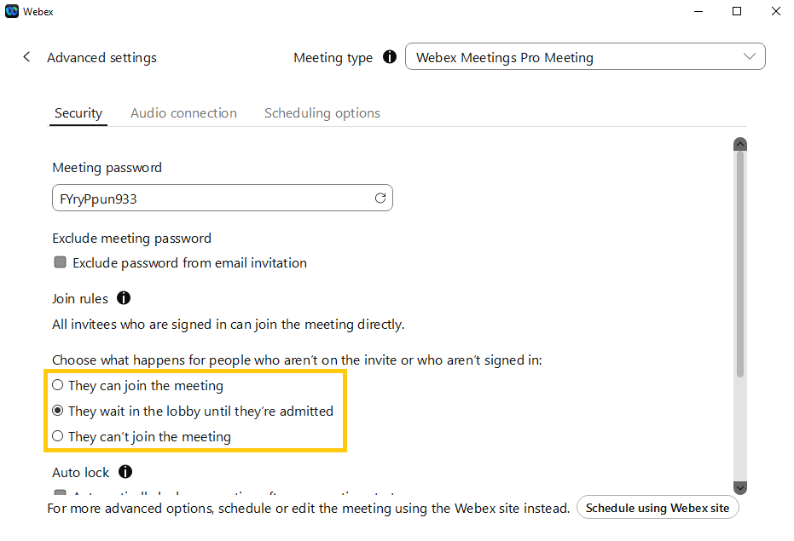Click the Webex logo in title bar
This screenshot has width=794, height=541.
click(x=12, y=11)
